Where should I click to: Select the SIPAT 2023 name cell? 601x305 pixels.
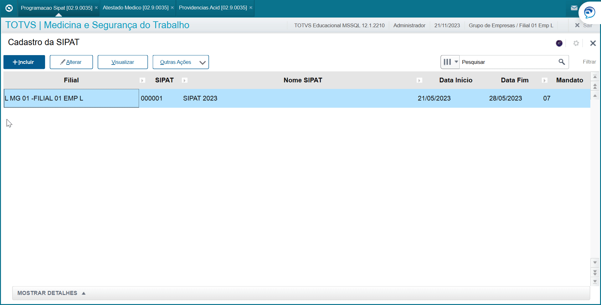click(299, 98)
